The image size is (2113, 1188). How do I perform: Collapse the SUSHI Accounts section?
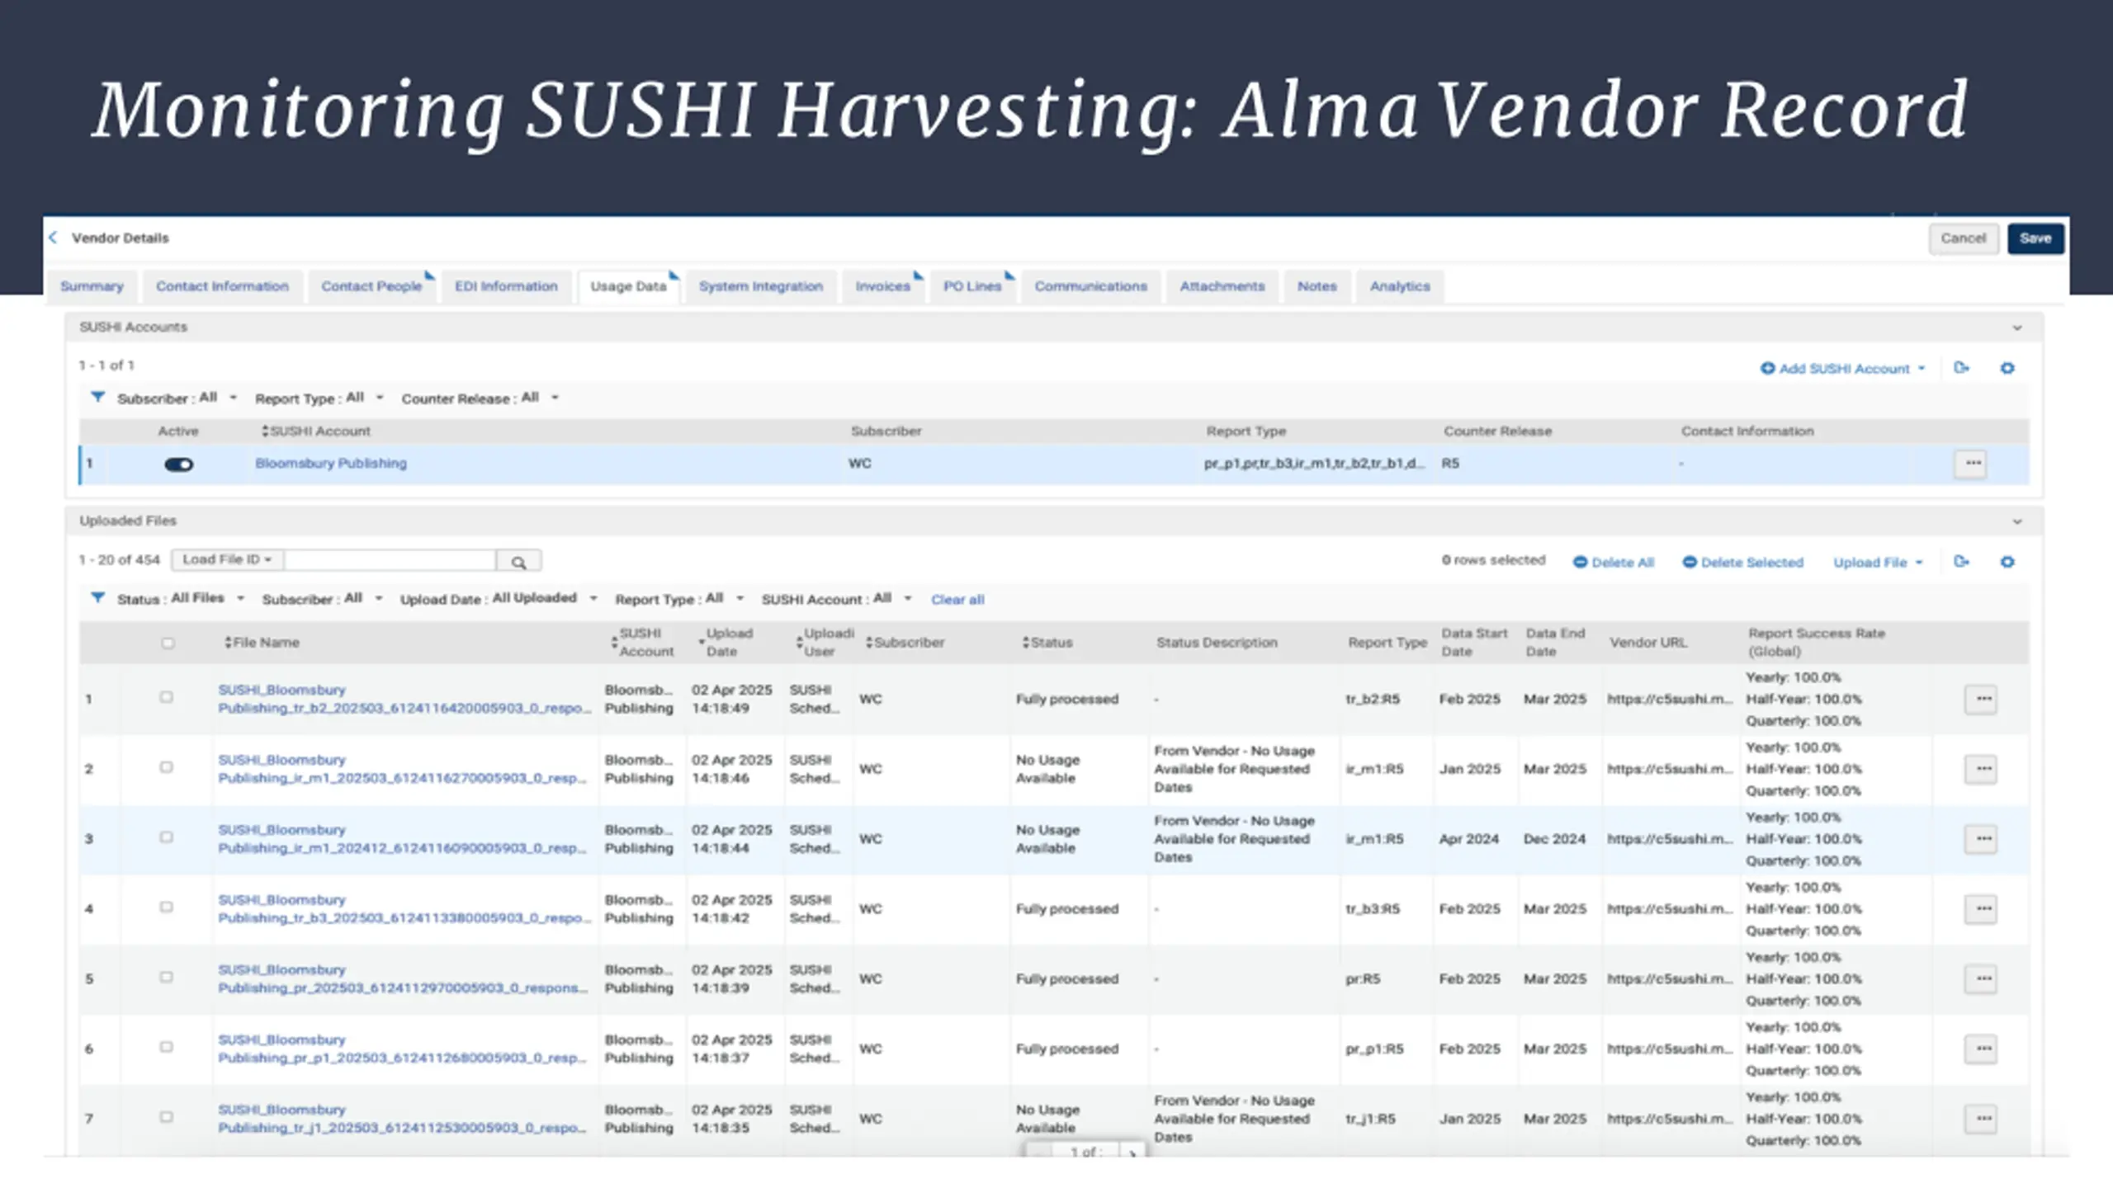(x=2017, y=328)
